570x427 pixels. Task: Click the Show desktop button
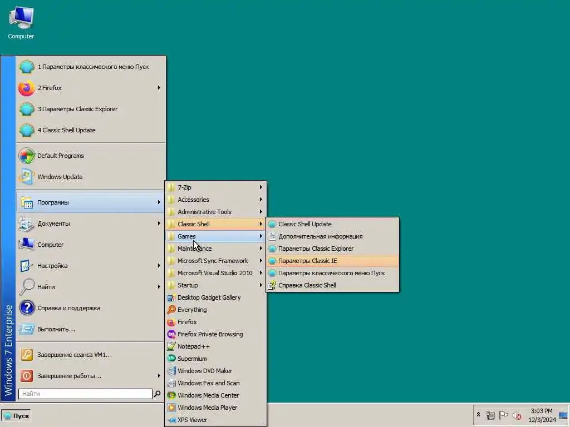point(563,415)
